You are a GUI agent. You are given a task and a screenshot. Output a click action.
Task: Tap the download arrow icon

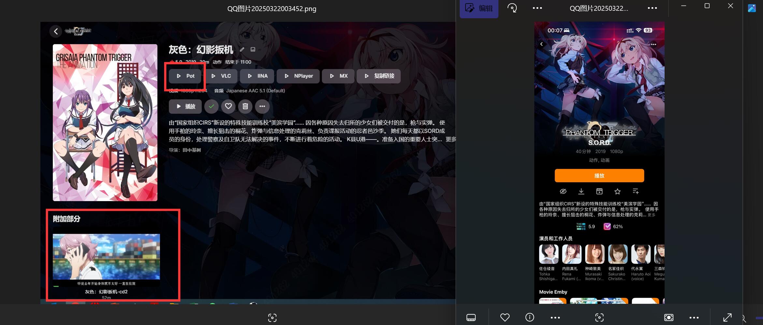coord(581,191)
